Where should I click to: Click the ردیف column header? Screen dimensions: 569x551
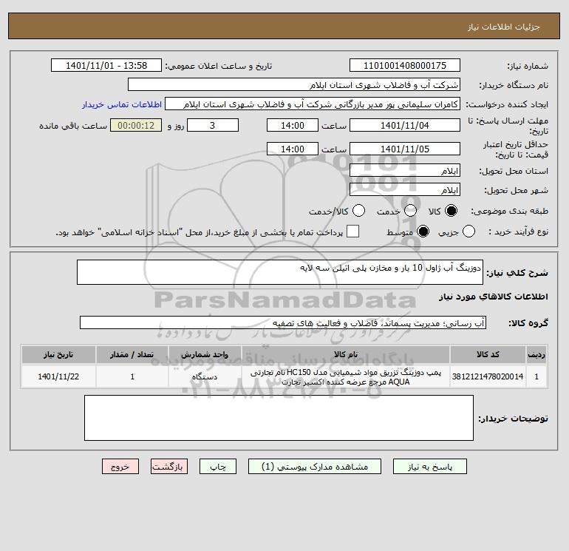tap(536, 354)
